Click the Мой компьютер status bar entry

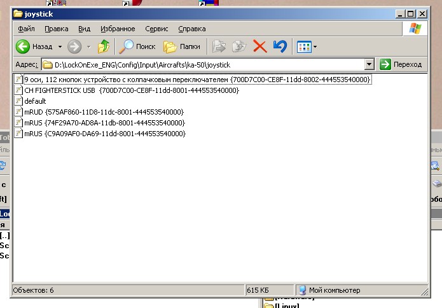pos(329,290)
